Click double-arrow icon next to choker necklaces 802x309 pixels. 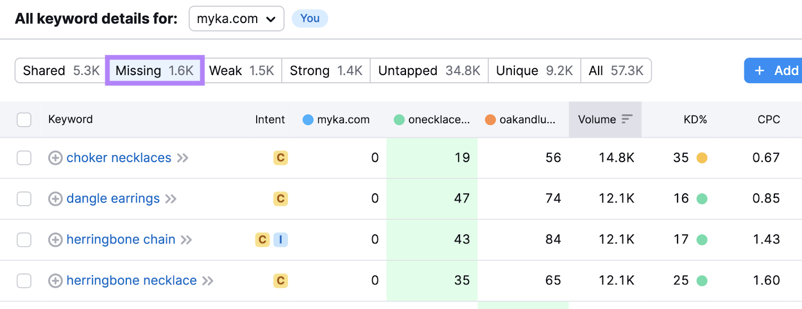(182, 158)
